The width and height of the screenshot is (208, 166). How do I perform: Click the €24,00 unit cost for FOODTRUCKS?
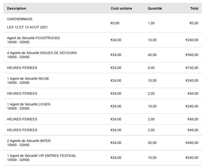click(x=116, y=40)
